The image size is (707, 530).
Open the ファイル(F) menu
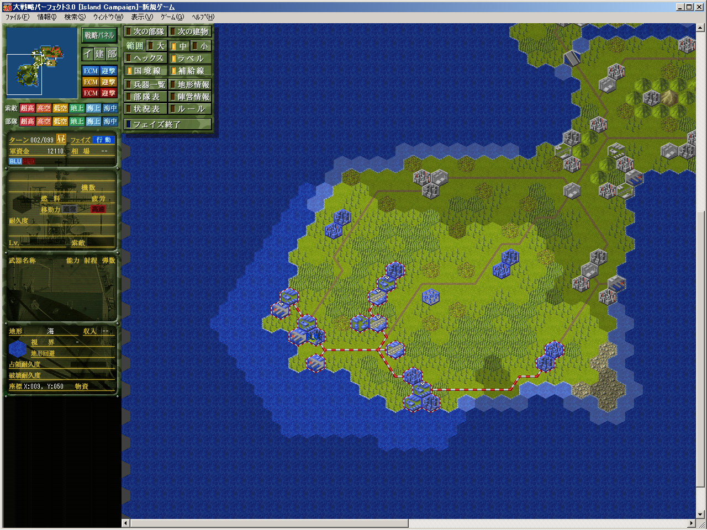(17, 17)
